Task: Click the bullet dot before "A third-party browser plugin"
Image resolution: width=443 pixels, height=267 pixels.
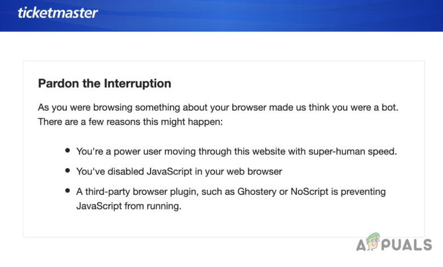Action: coord(68,190)
